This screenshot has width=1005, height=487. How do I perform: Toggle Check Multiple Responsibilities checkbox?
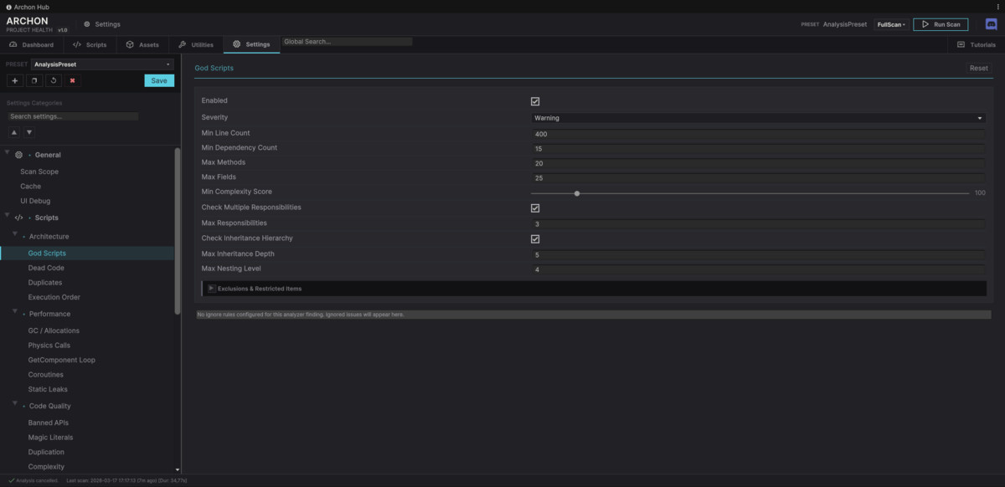(535, 208)
